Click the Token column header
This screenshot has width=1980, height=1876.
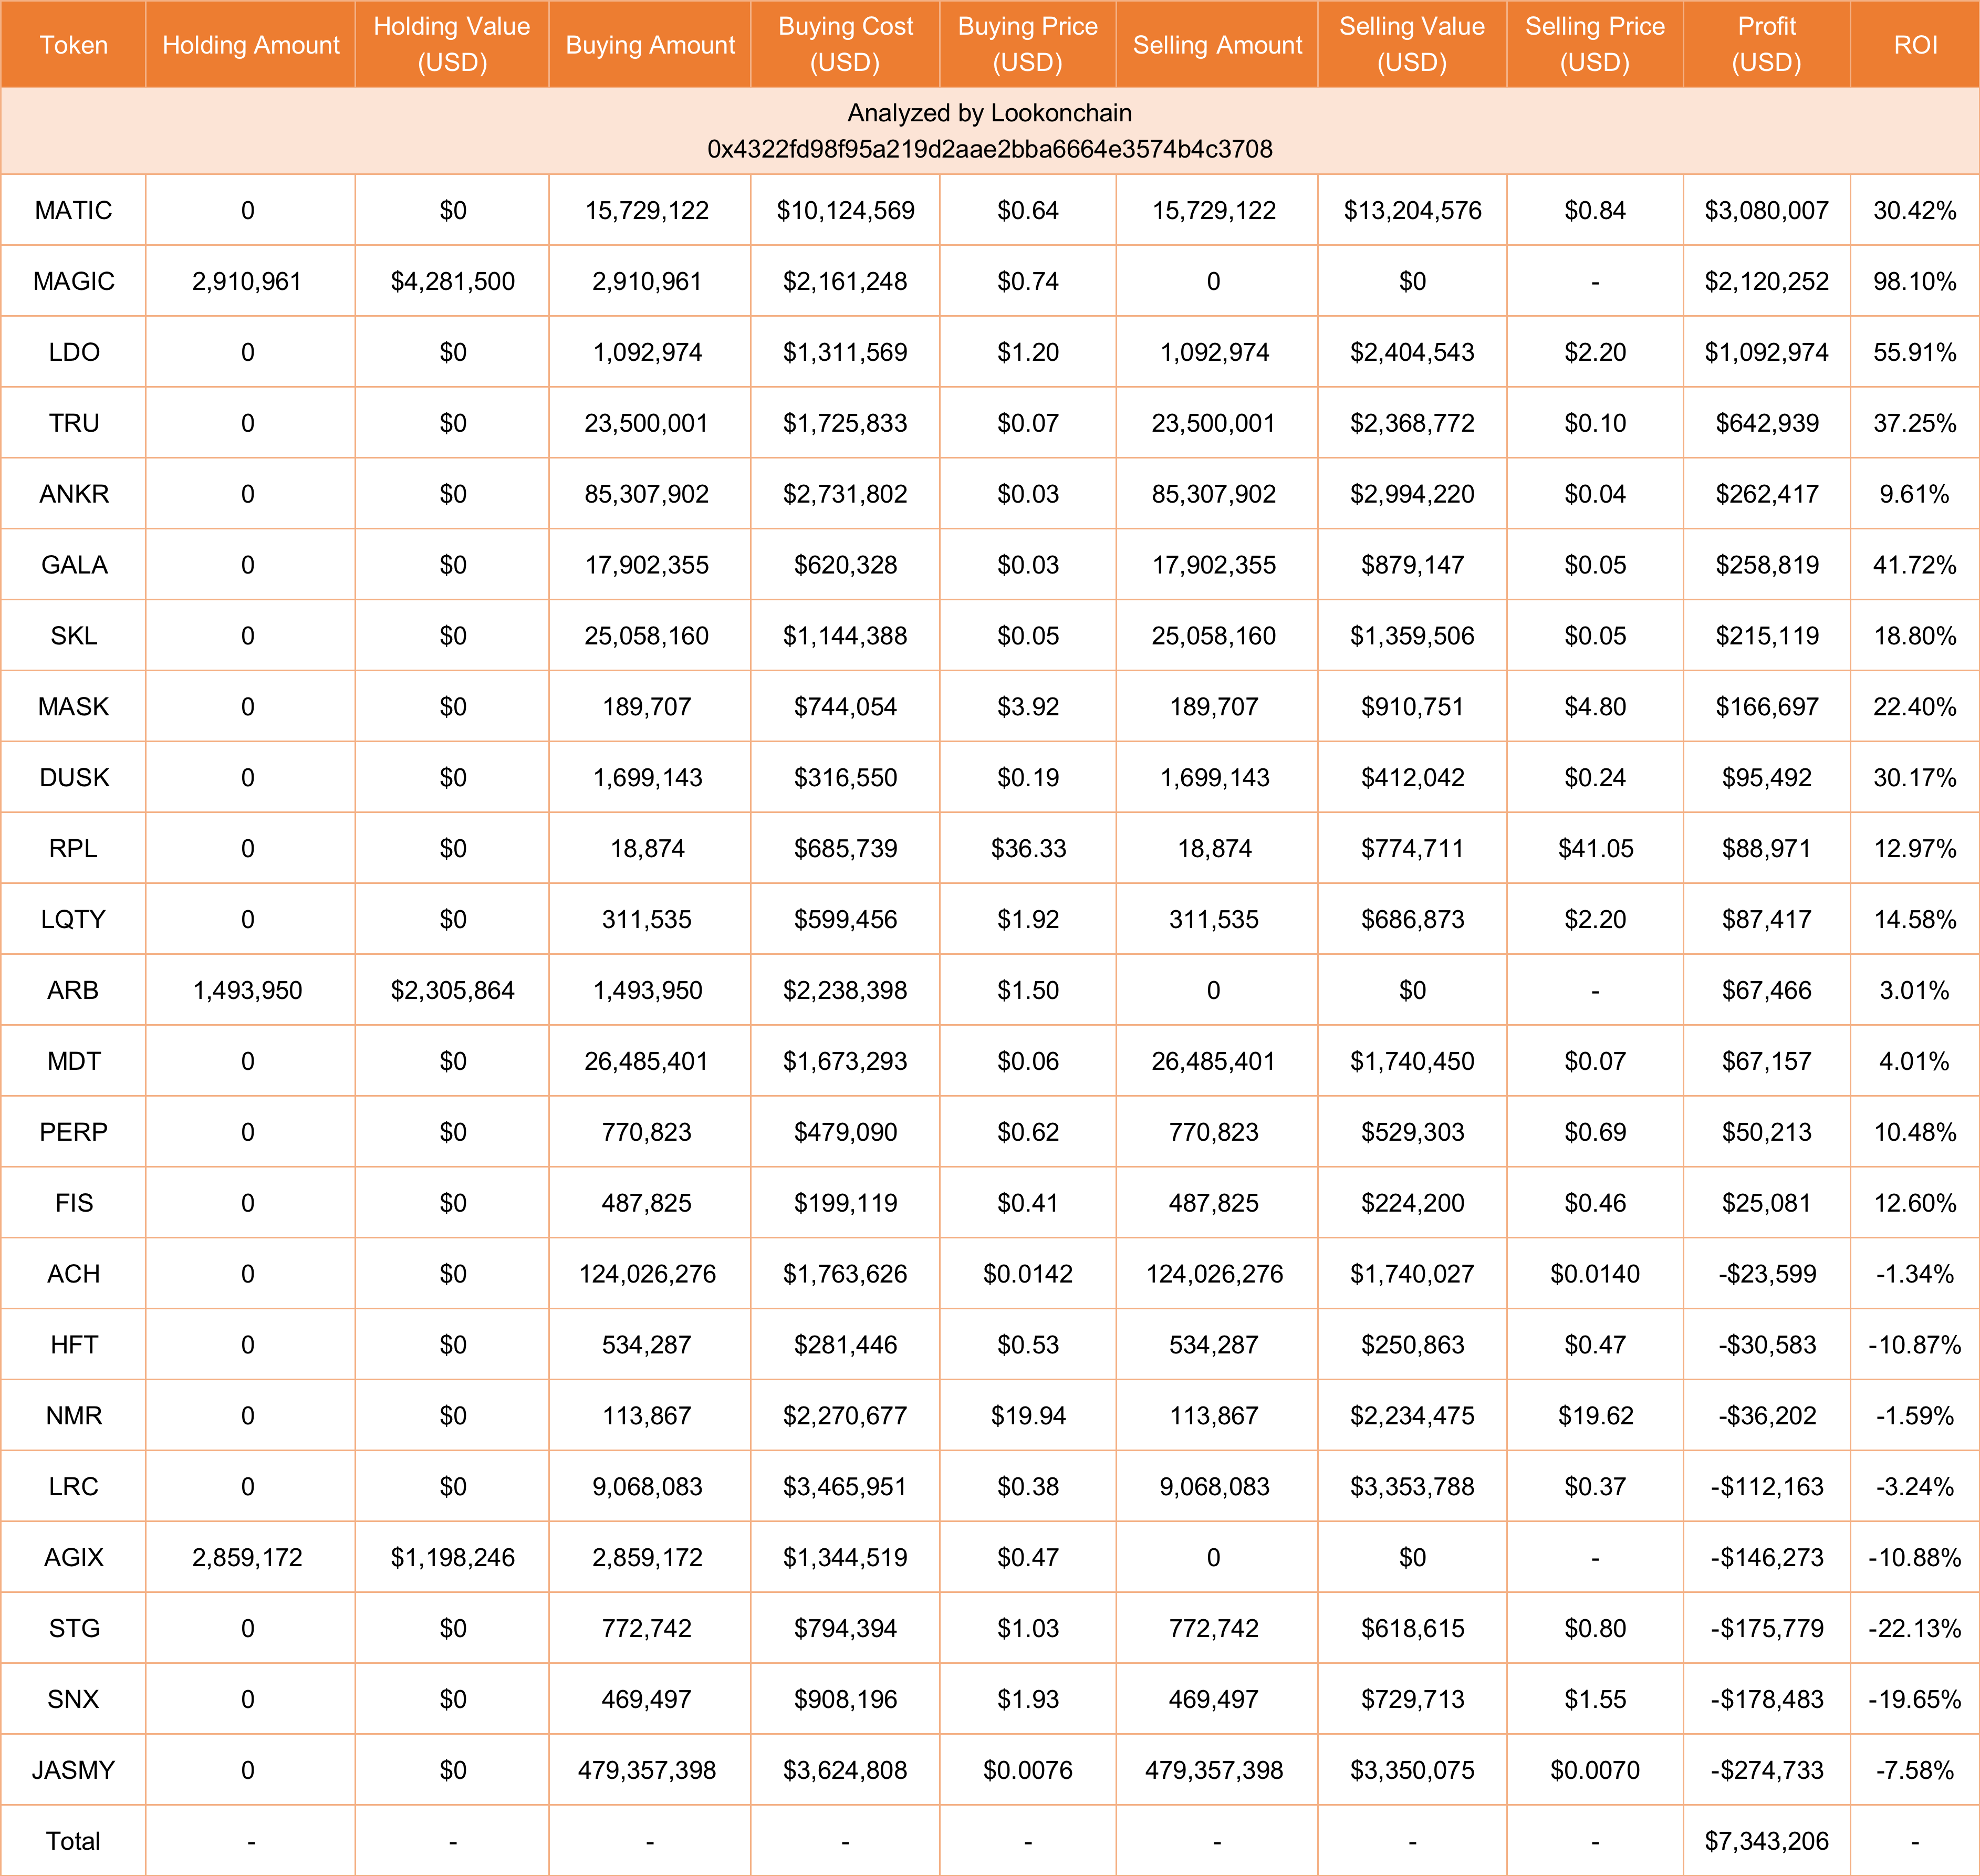[73, 45]
